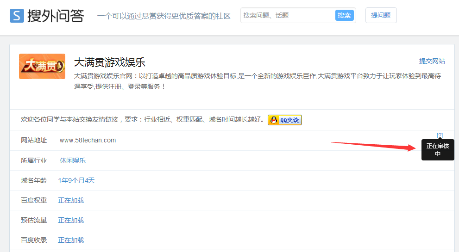This screenshot has width=459, height=252.
Task: Select the 预估流量 label
Action: (x=34, y=220)
